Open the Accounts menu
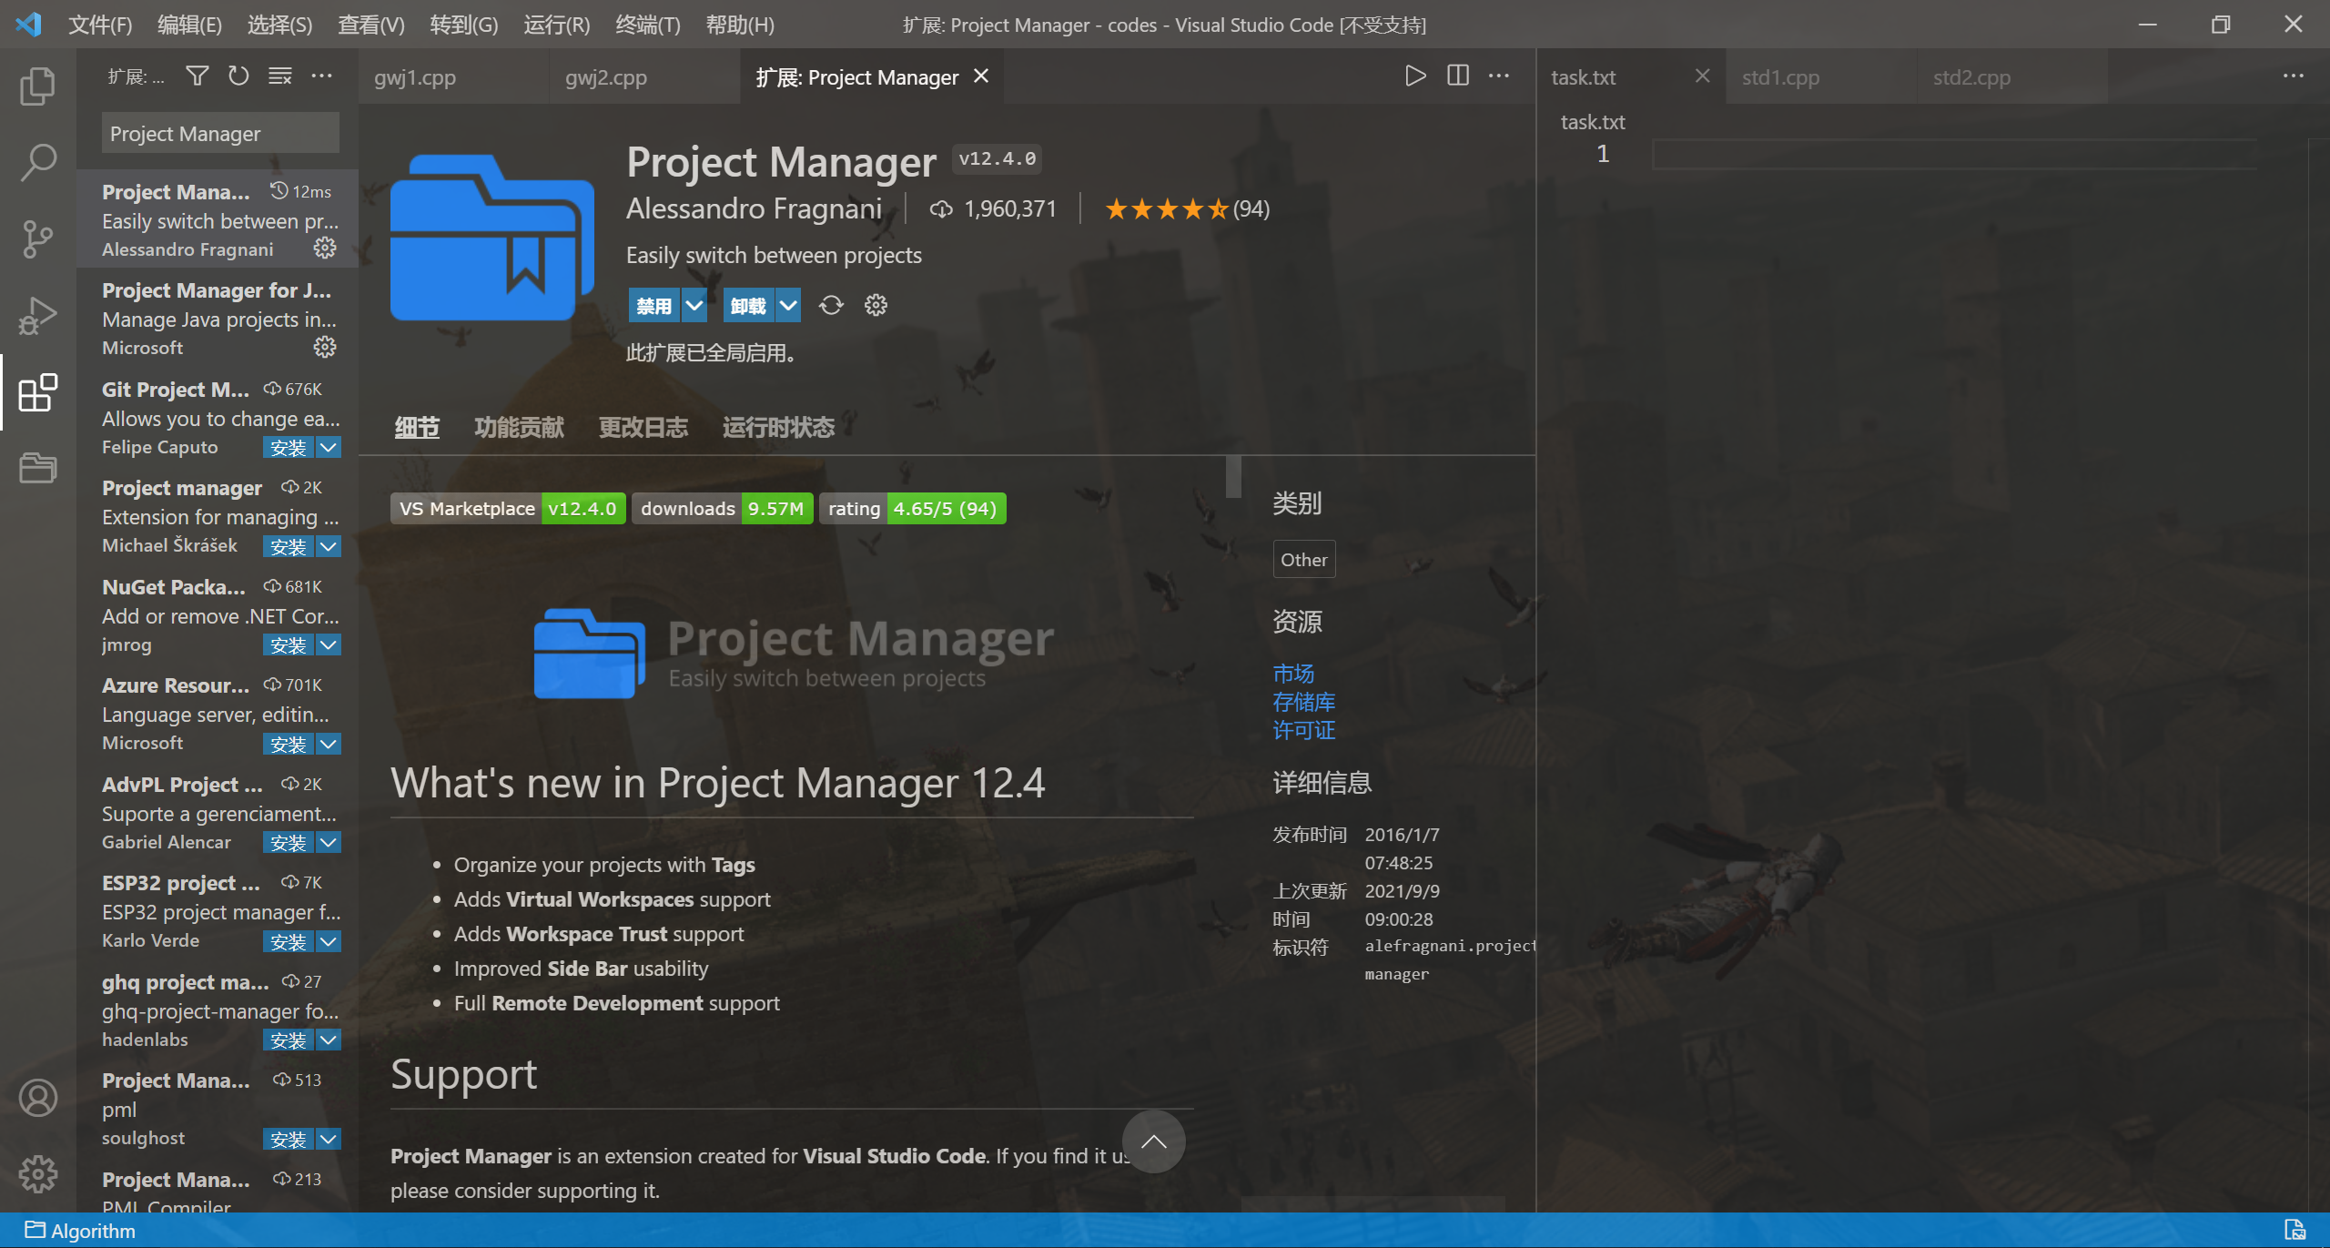Viewport: 2330px width, 1248px height. click(x=37, y=1098)
